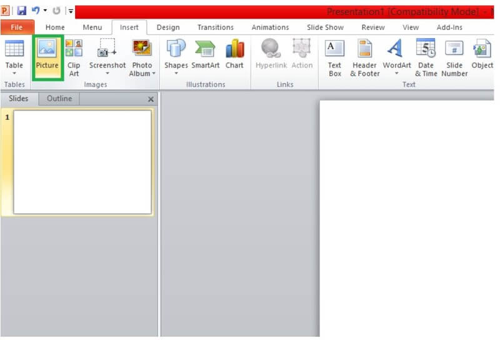500x340 pixels.
Task: Save presentation with the floppy disk icon
Action: [x=22, y=11]
